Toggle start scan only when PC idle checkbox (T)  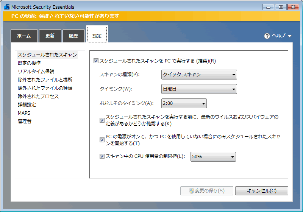(x=102, y=140)
